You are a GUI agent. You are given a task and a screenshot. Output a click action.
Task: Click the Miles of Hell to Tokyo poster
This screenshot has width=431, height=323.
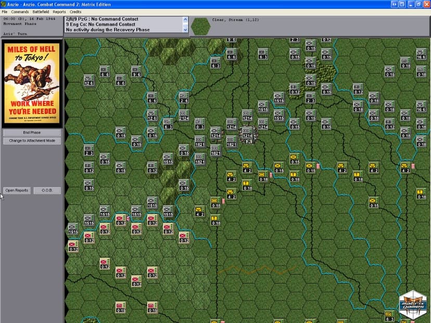[x=32, y=84]
